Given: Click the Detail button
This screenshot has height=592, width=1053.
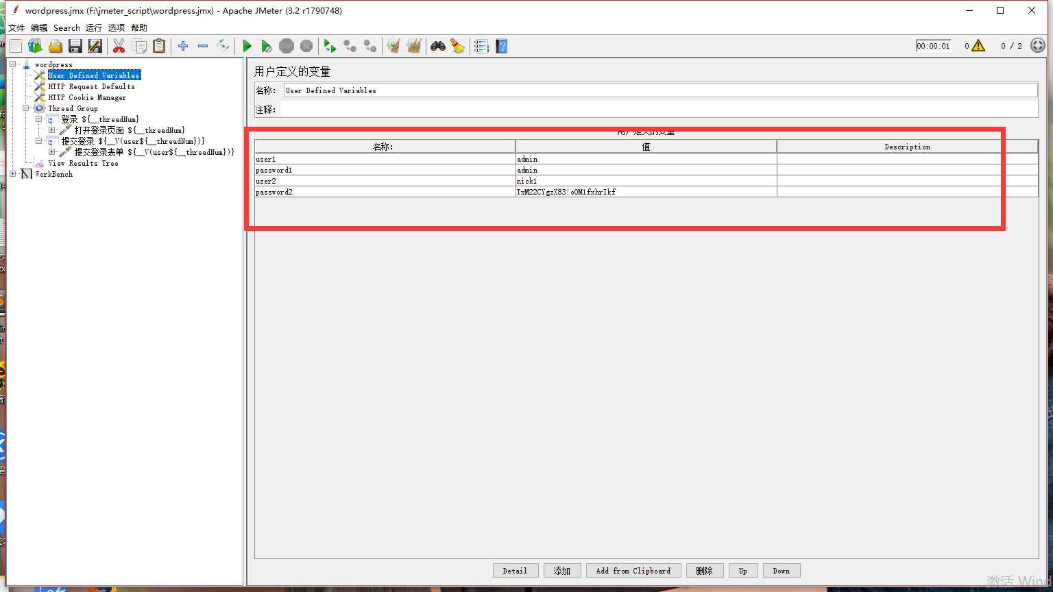Looking at the screenshot, I should pyautogui.click(x=516, y=571).
